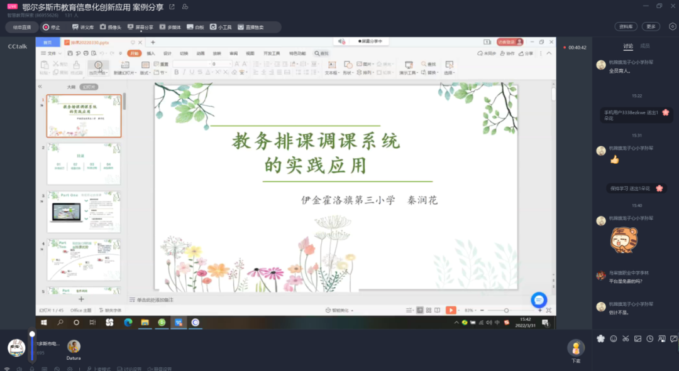The width and height of the screenshot is (679, 371).
Task: Turn on the 摄像头 camera
Action: 111,27
